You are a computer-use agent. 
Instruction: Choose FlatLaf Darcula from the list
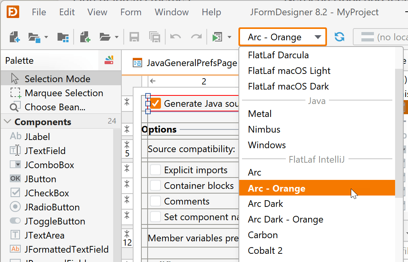[317, 55]
